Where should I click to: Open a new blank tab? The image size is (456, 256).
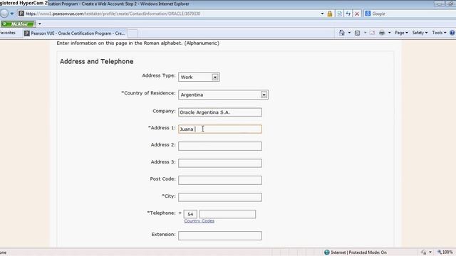133,33
